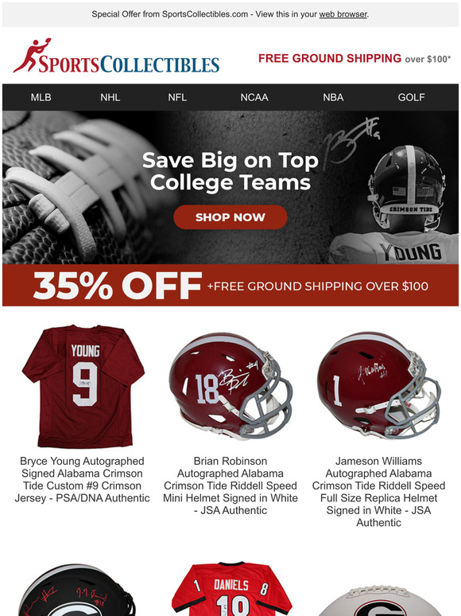Click the SHOP NOW button
This screenshot has height=616, width=461.
click(230, 216)
